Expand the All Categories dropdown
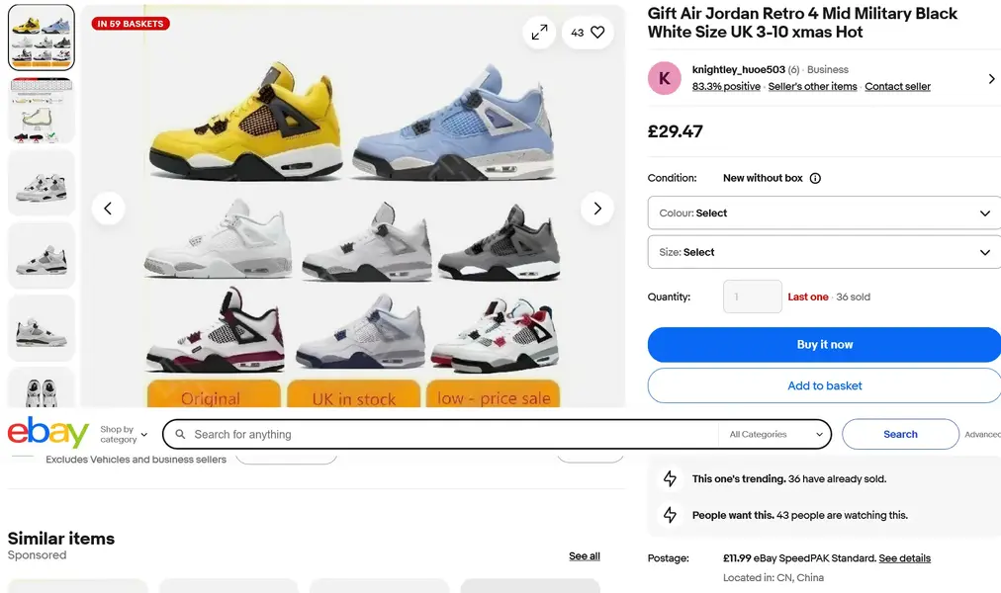 [x=775, y=434]
